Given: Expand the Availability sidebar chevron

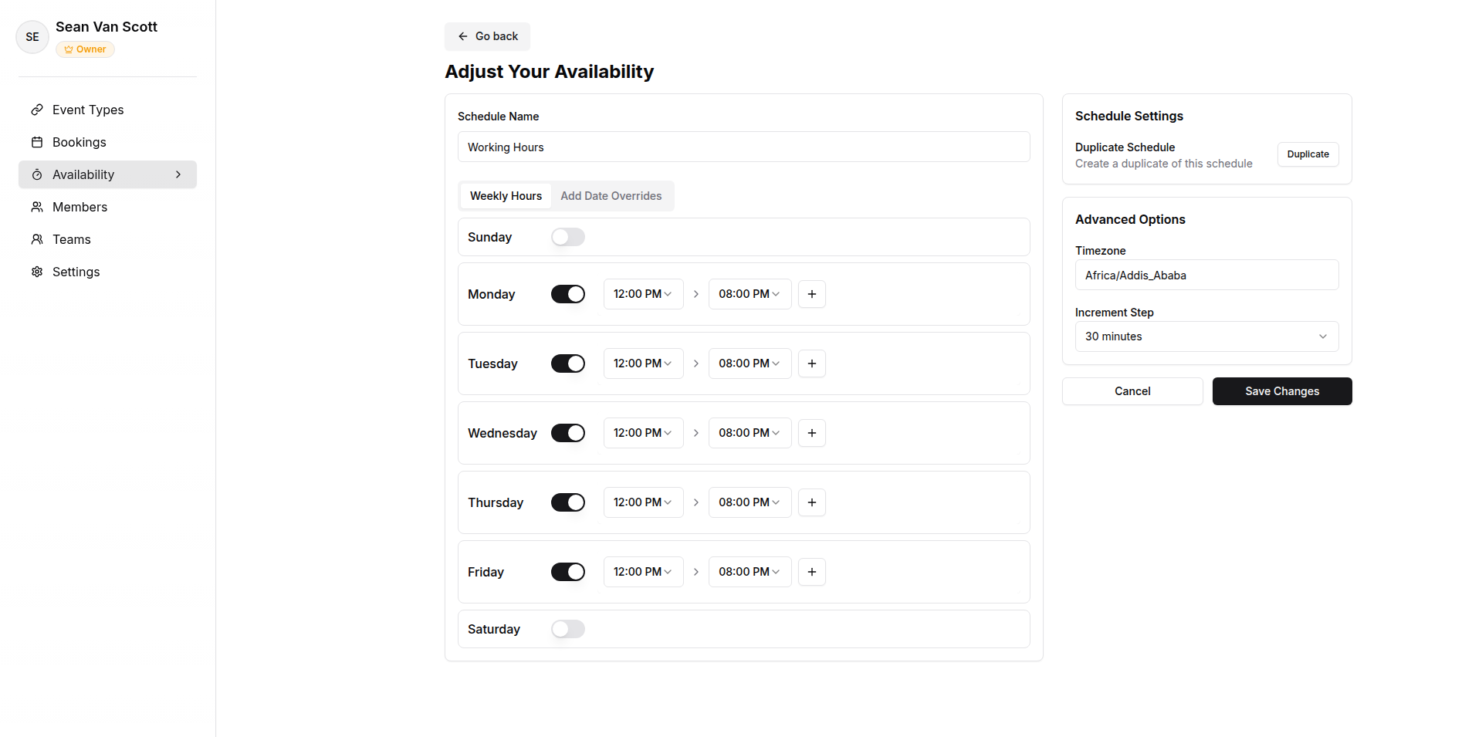Looking at the screenshot, I should click(x=178, y=174).
